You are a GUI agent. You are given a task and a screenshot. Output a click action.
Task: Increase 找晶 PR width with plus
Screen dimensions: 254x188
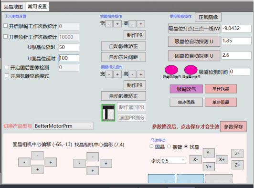point(117,24)
